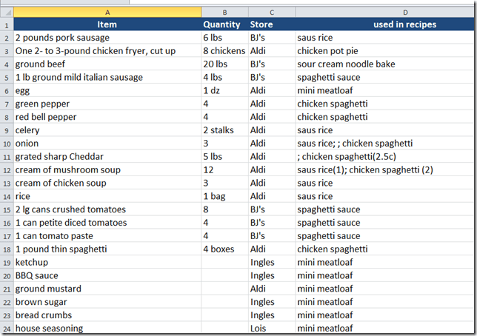Select column D header
This screenshot has width=477, height=336.
pos(385,13)
